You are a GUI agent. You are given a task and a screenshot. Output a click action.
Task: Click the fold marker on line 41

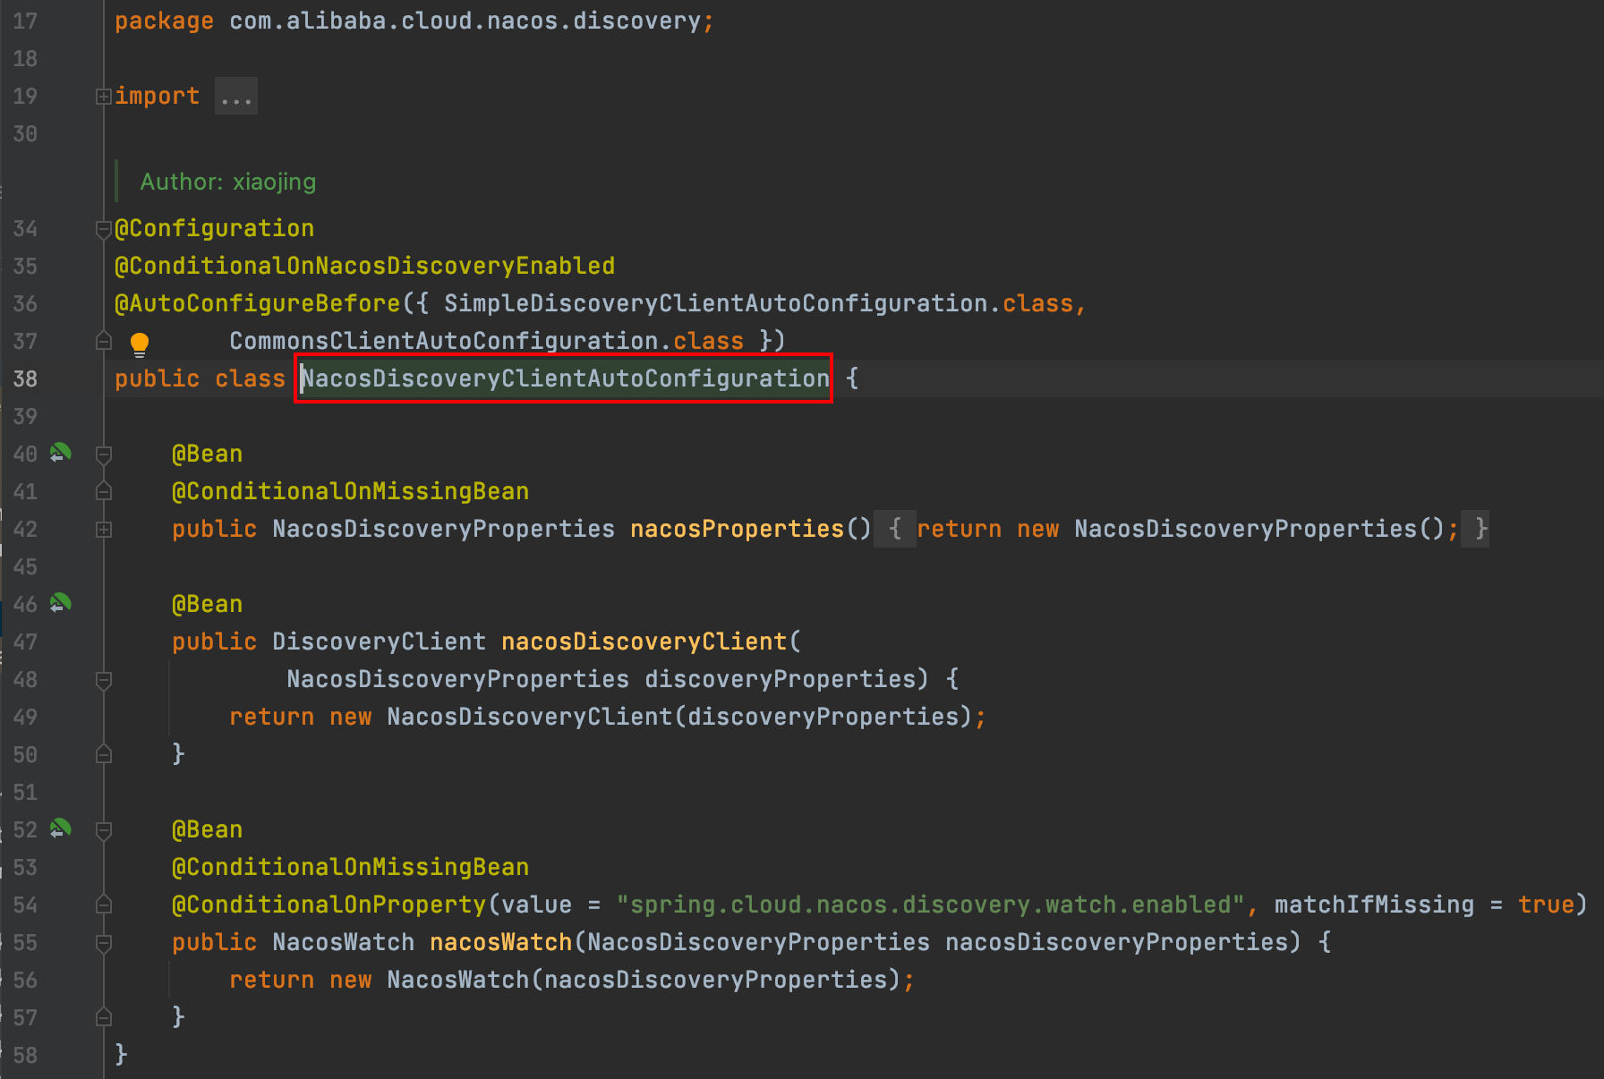104,491
